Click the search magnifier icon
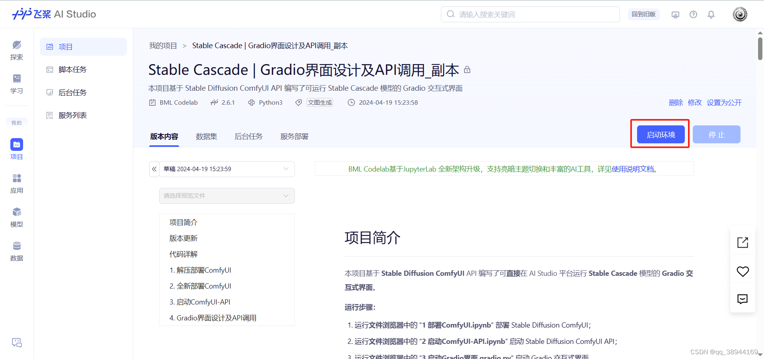 (x=450, y=14)
